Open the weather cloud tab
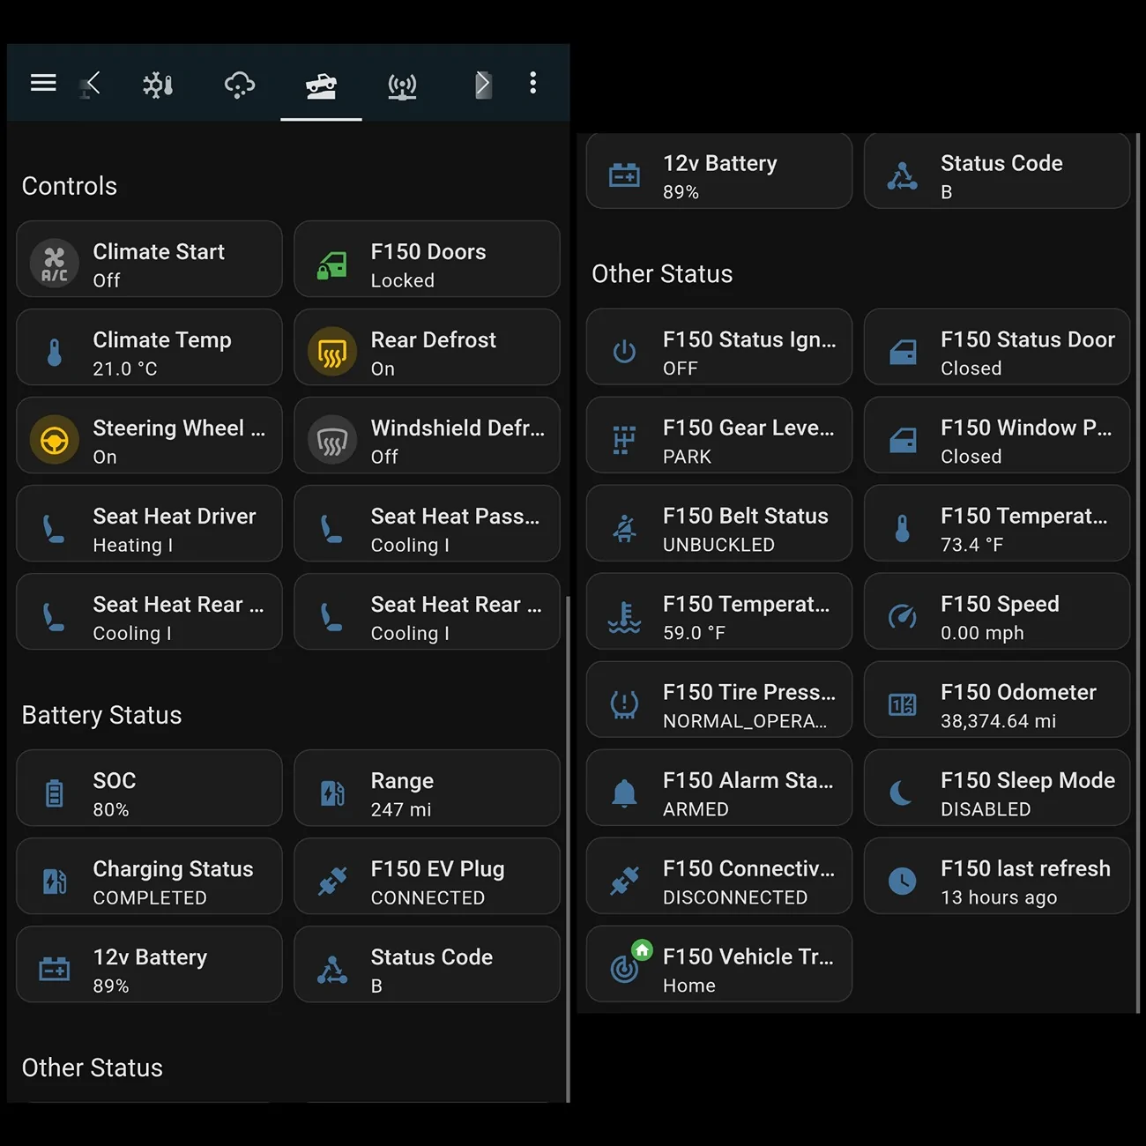 pos(240,85)
